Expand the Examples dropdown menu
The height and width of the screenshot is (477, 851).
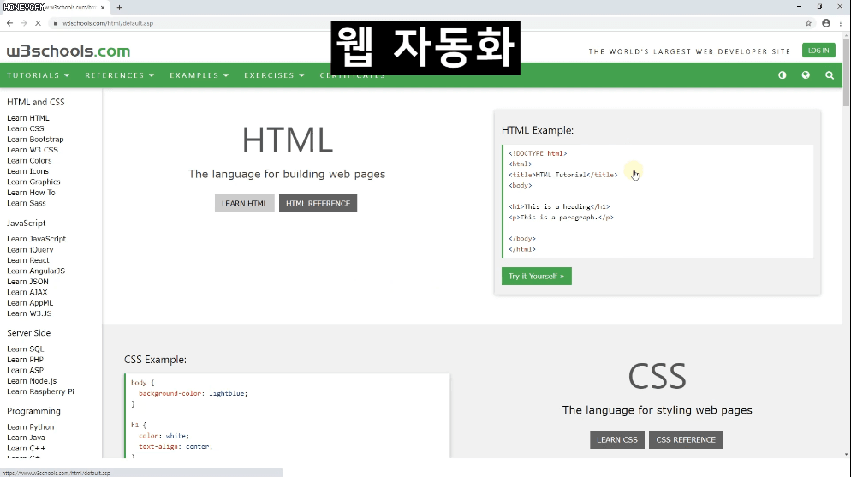[199, 75]
